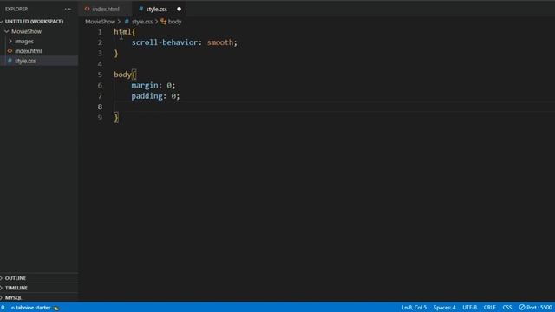Click the scroll-behavior property

(x=164, y=42)
